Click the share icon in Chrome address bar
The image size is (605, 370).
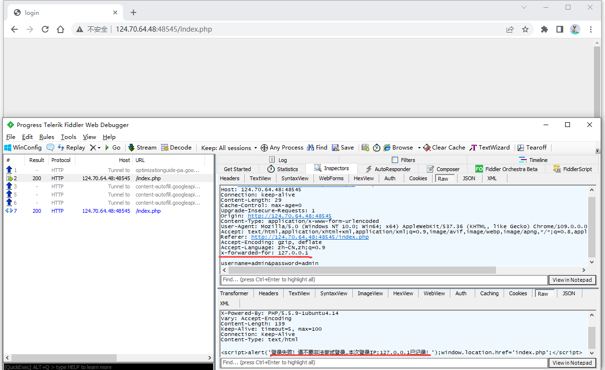point(510,29)
